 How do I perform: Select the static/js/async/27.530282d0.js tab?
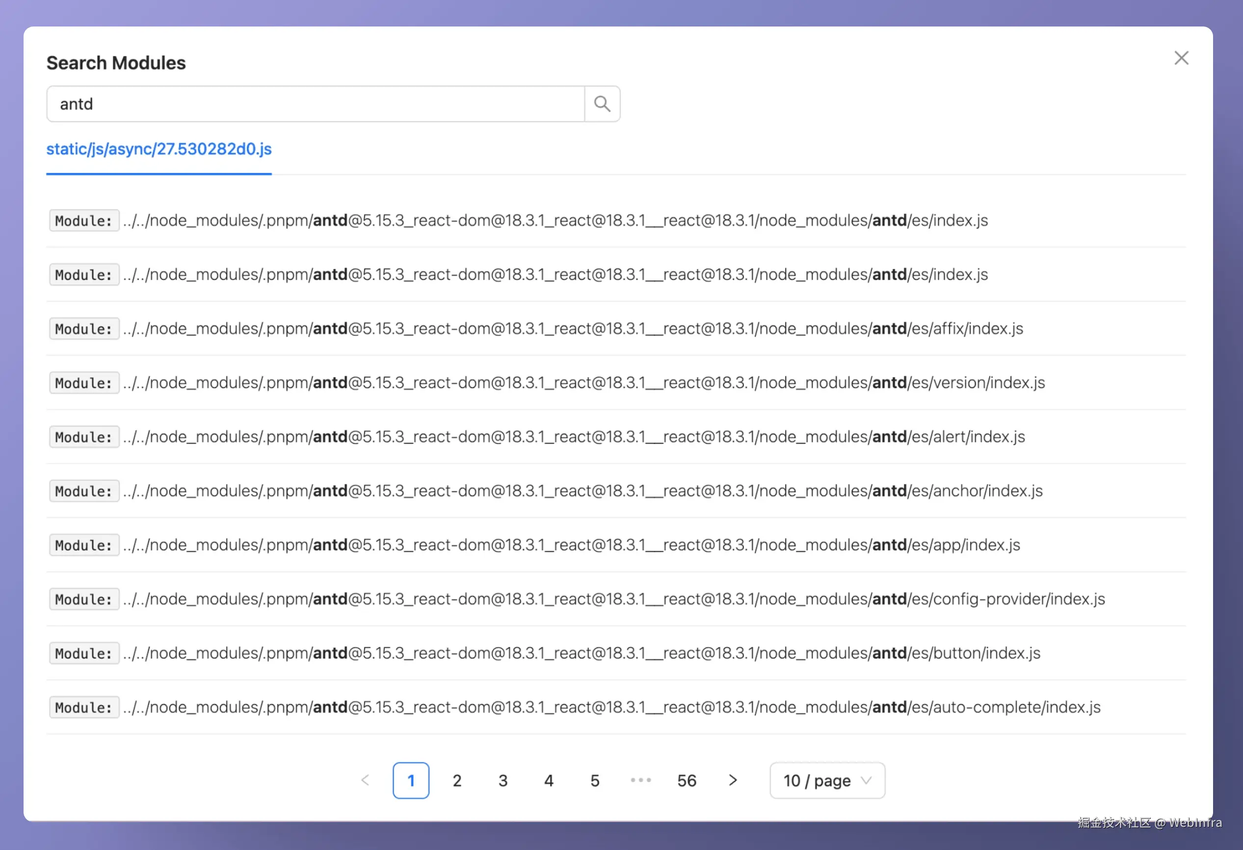159,149
